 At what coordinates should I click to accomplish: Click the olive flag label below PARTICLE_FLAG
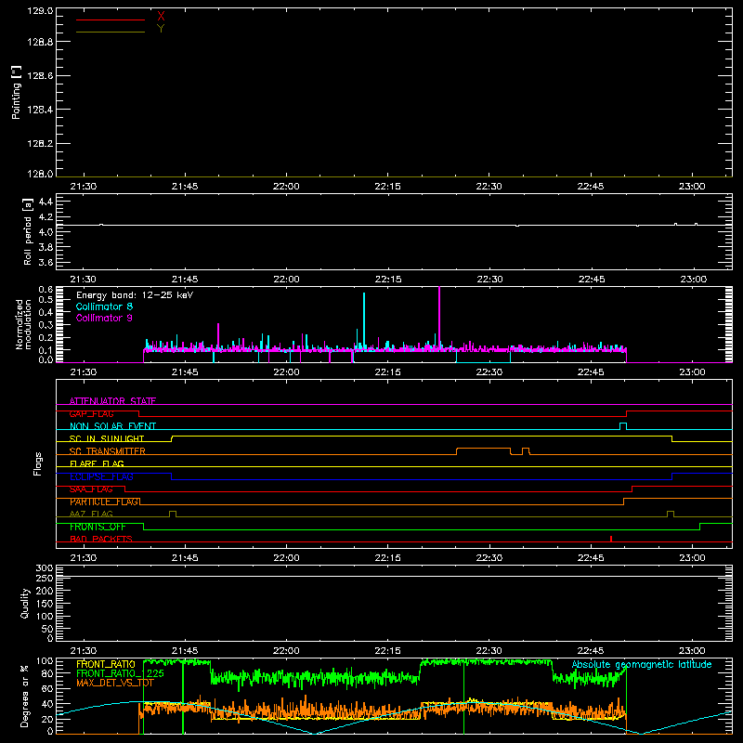(91, 514)
